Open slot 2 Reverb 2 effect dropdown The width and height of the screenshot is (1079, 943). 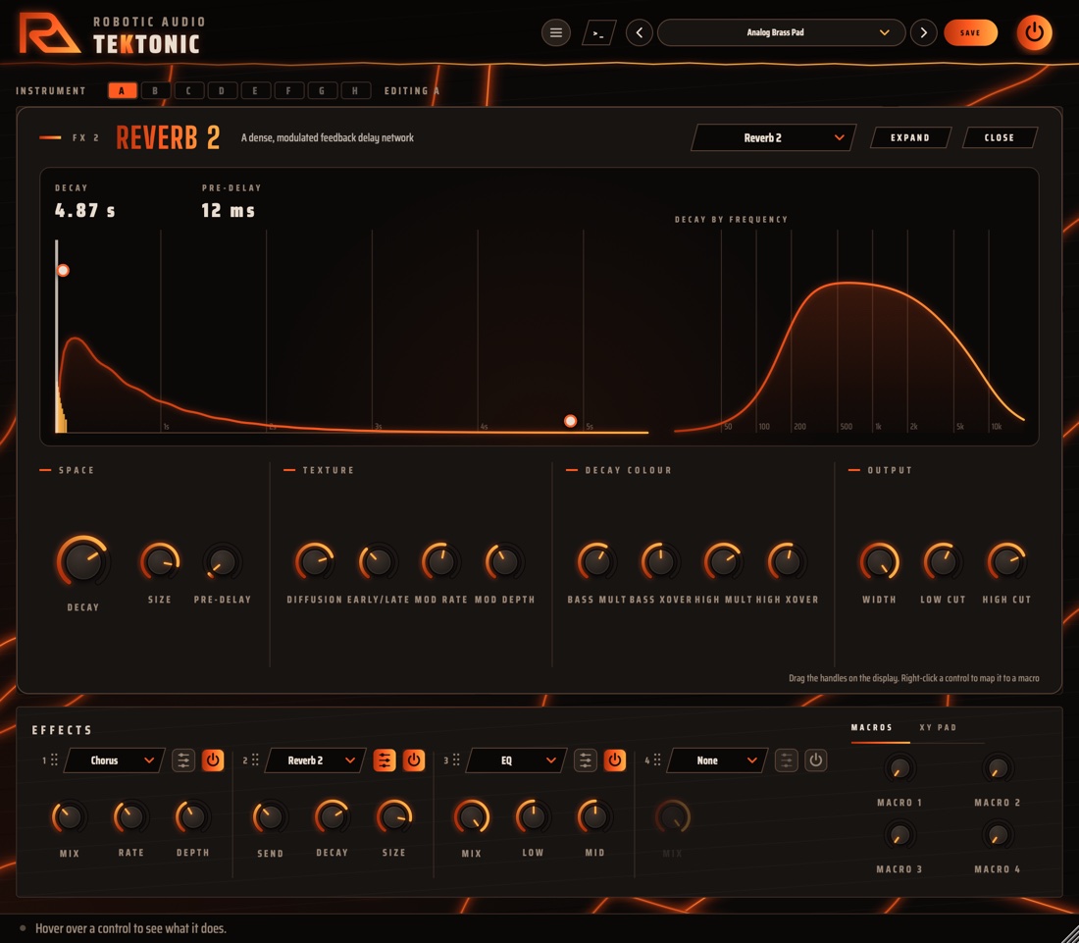coord(315,760)
